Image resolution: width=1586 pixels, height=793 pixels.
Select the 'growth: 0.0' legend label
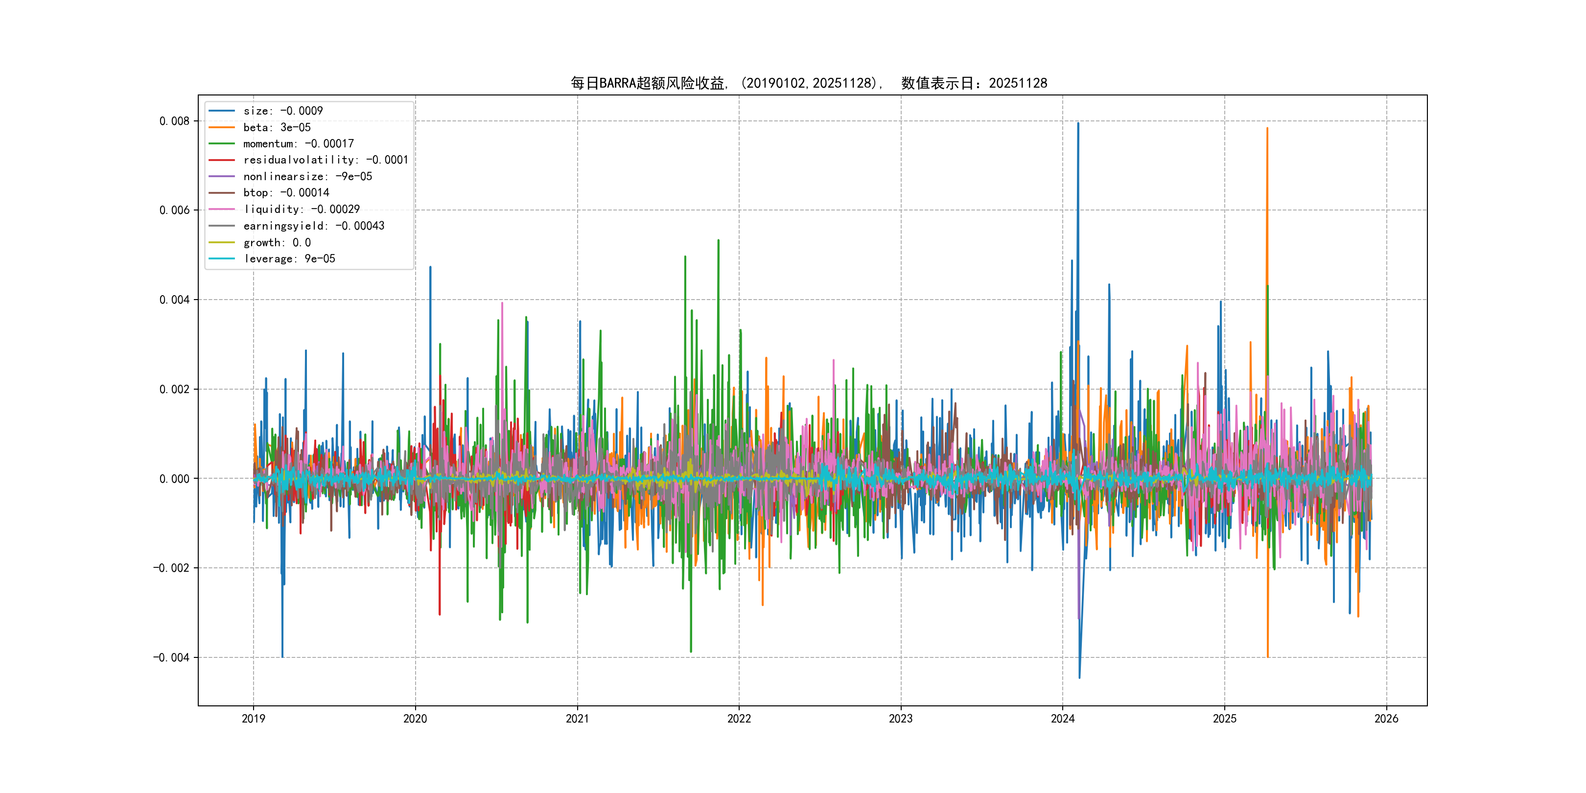click(277, 243)
